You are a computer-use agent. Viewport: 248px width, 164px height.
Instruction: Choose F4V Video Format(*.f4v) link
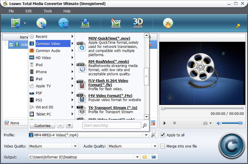[110, 96]
